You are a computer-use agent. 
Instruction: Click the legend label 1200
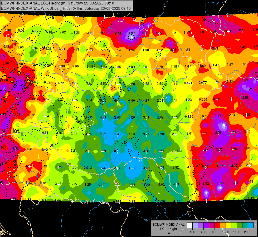225,232
